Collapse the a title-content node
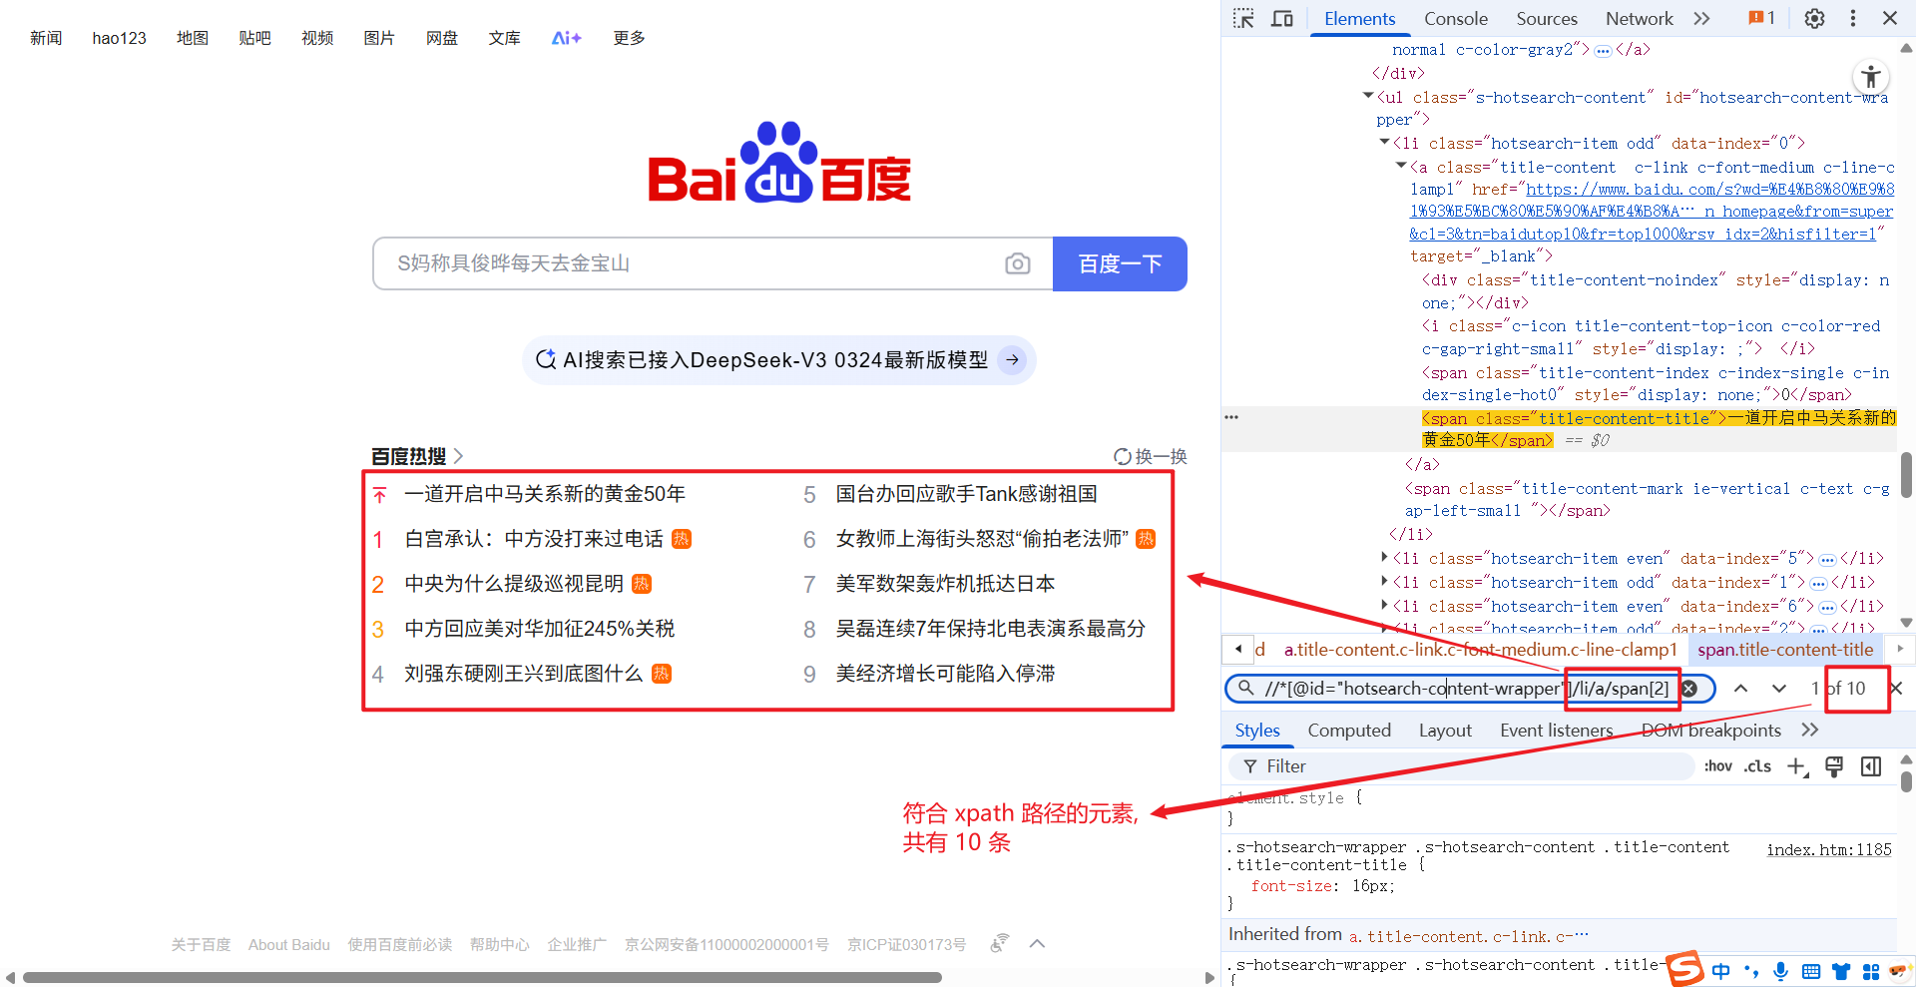 [x=1401, y=166]
